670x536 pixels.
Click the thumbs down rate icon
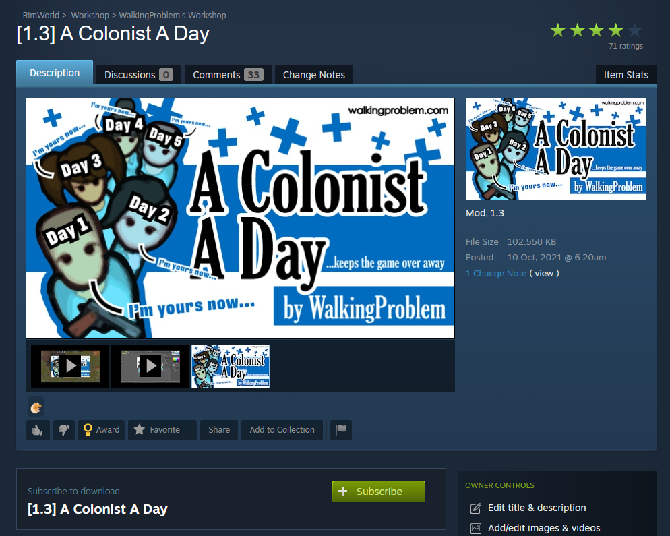[x=64, y=430]
